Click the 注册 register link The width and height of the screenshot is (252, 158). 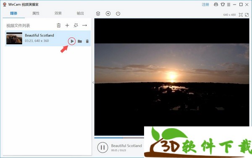(x=205, y=5)
